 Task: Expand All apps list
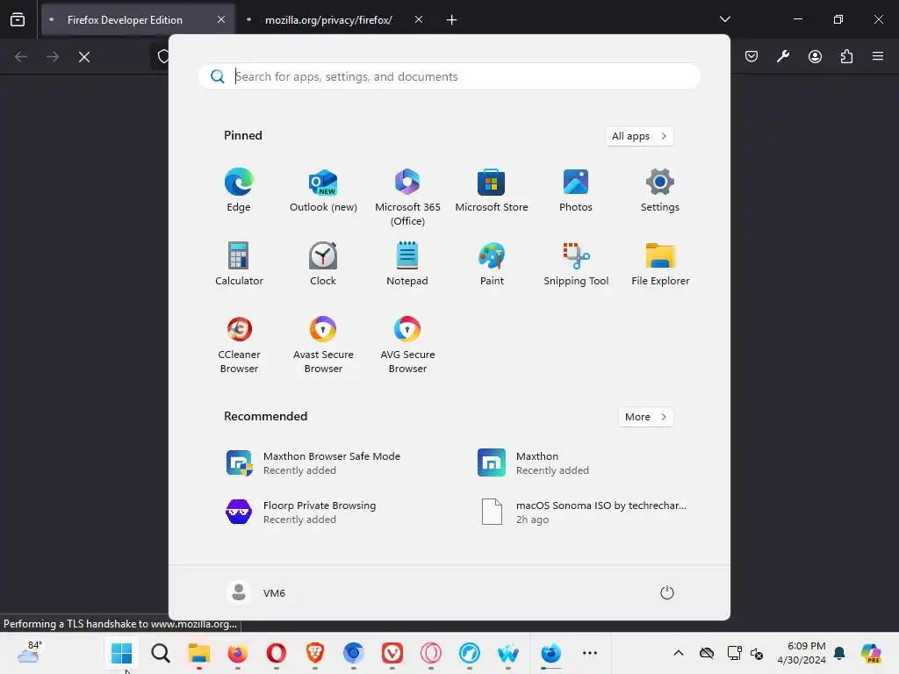639,136
